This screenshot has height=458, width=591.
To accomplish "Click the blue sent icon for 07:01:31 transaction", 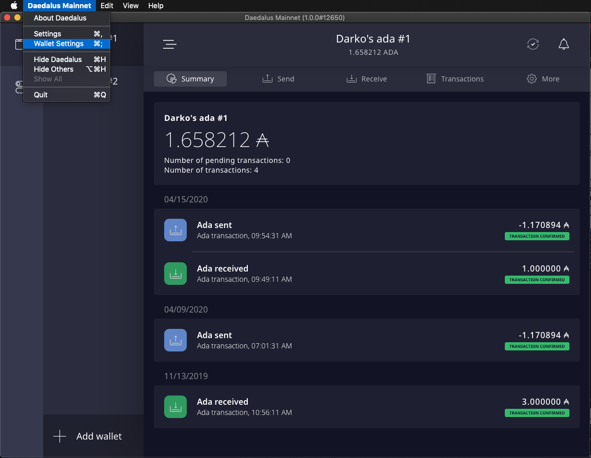I will 175,340.
